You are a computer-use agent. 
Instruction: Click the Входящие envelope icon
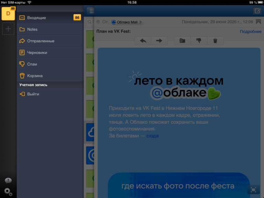point(22,18)
